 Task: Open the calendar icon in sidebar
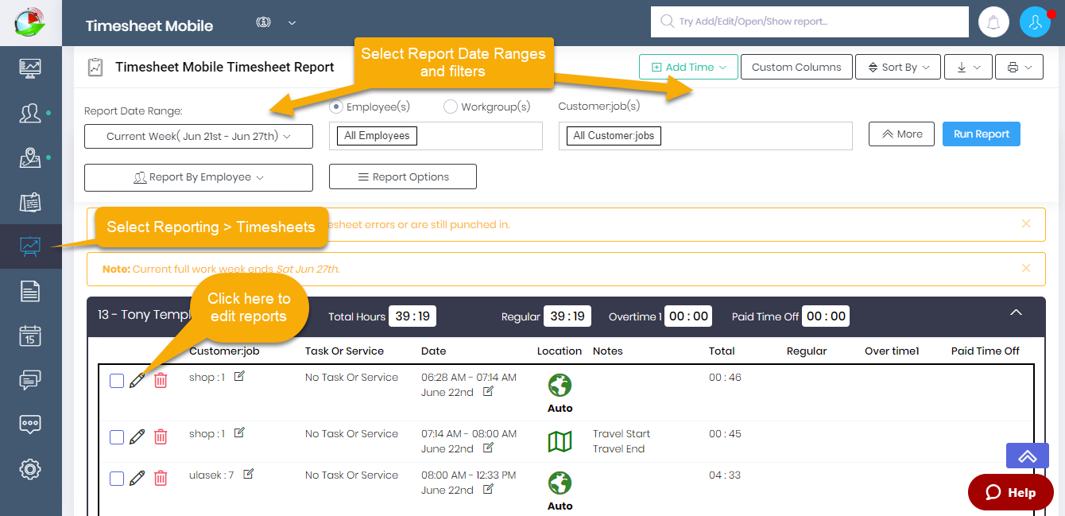[30, 336]
